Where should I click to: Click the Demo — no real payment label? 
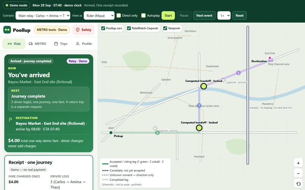28,170
